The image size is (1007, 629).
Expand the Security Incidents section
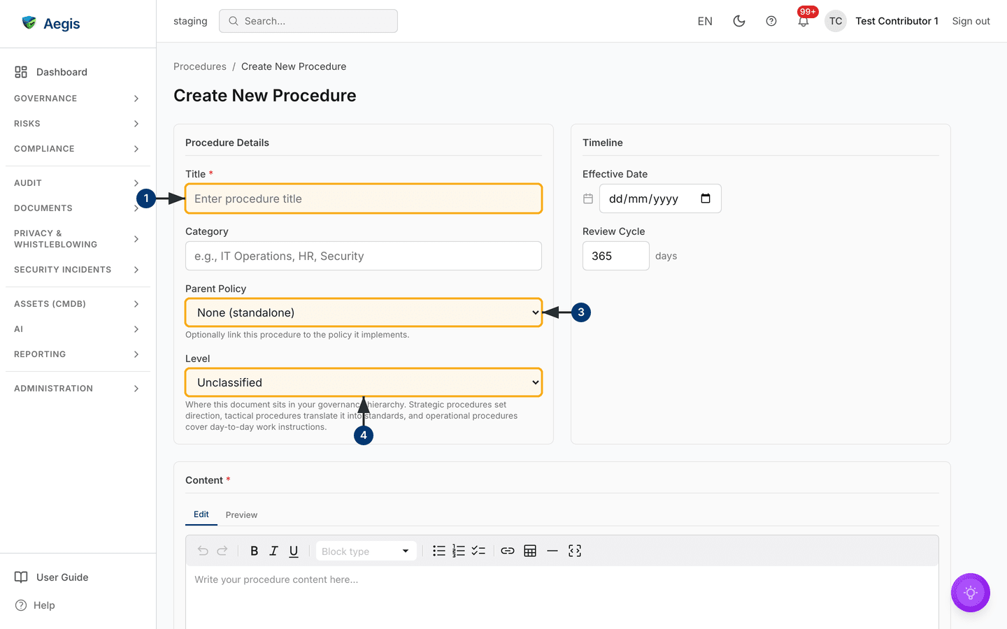point(78,270)
